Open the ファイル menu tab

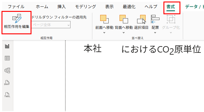point(16,7)
